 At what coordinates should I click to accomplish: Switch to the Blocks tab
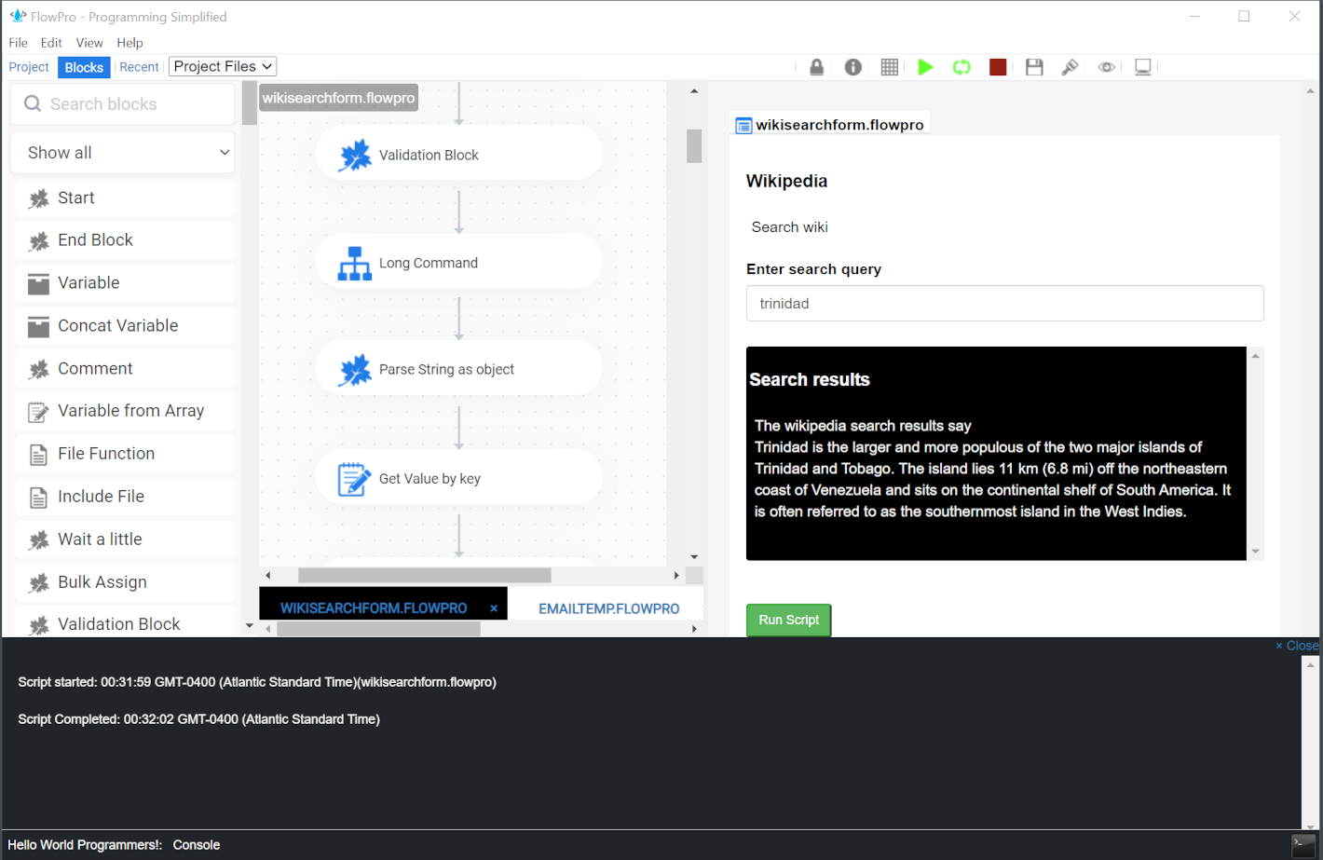(x=84, y=67)
